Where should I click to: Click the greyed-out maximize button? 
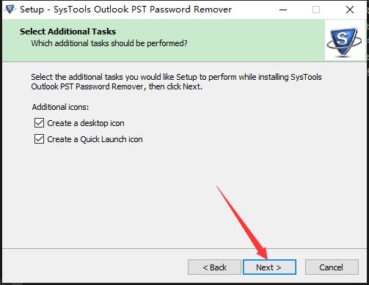point(316,10)
